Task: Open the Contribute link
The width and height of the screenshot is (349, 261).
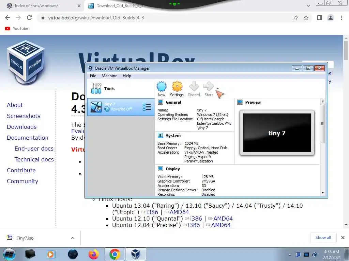Action: coord(21,170)
